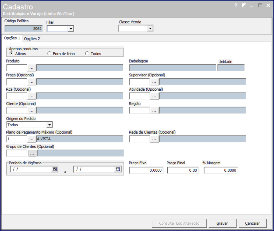This screenshot has height=231, width=274.
Task: Select Ativos radio option
Action: click(x=11, y=53)
